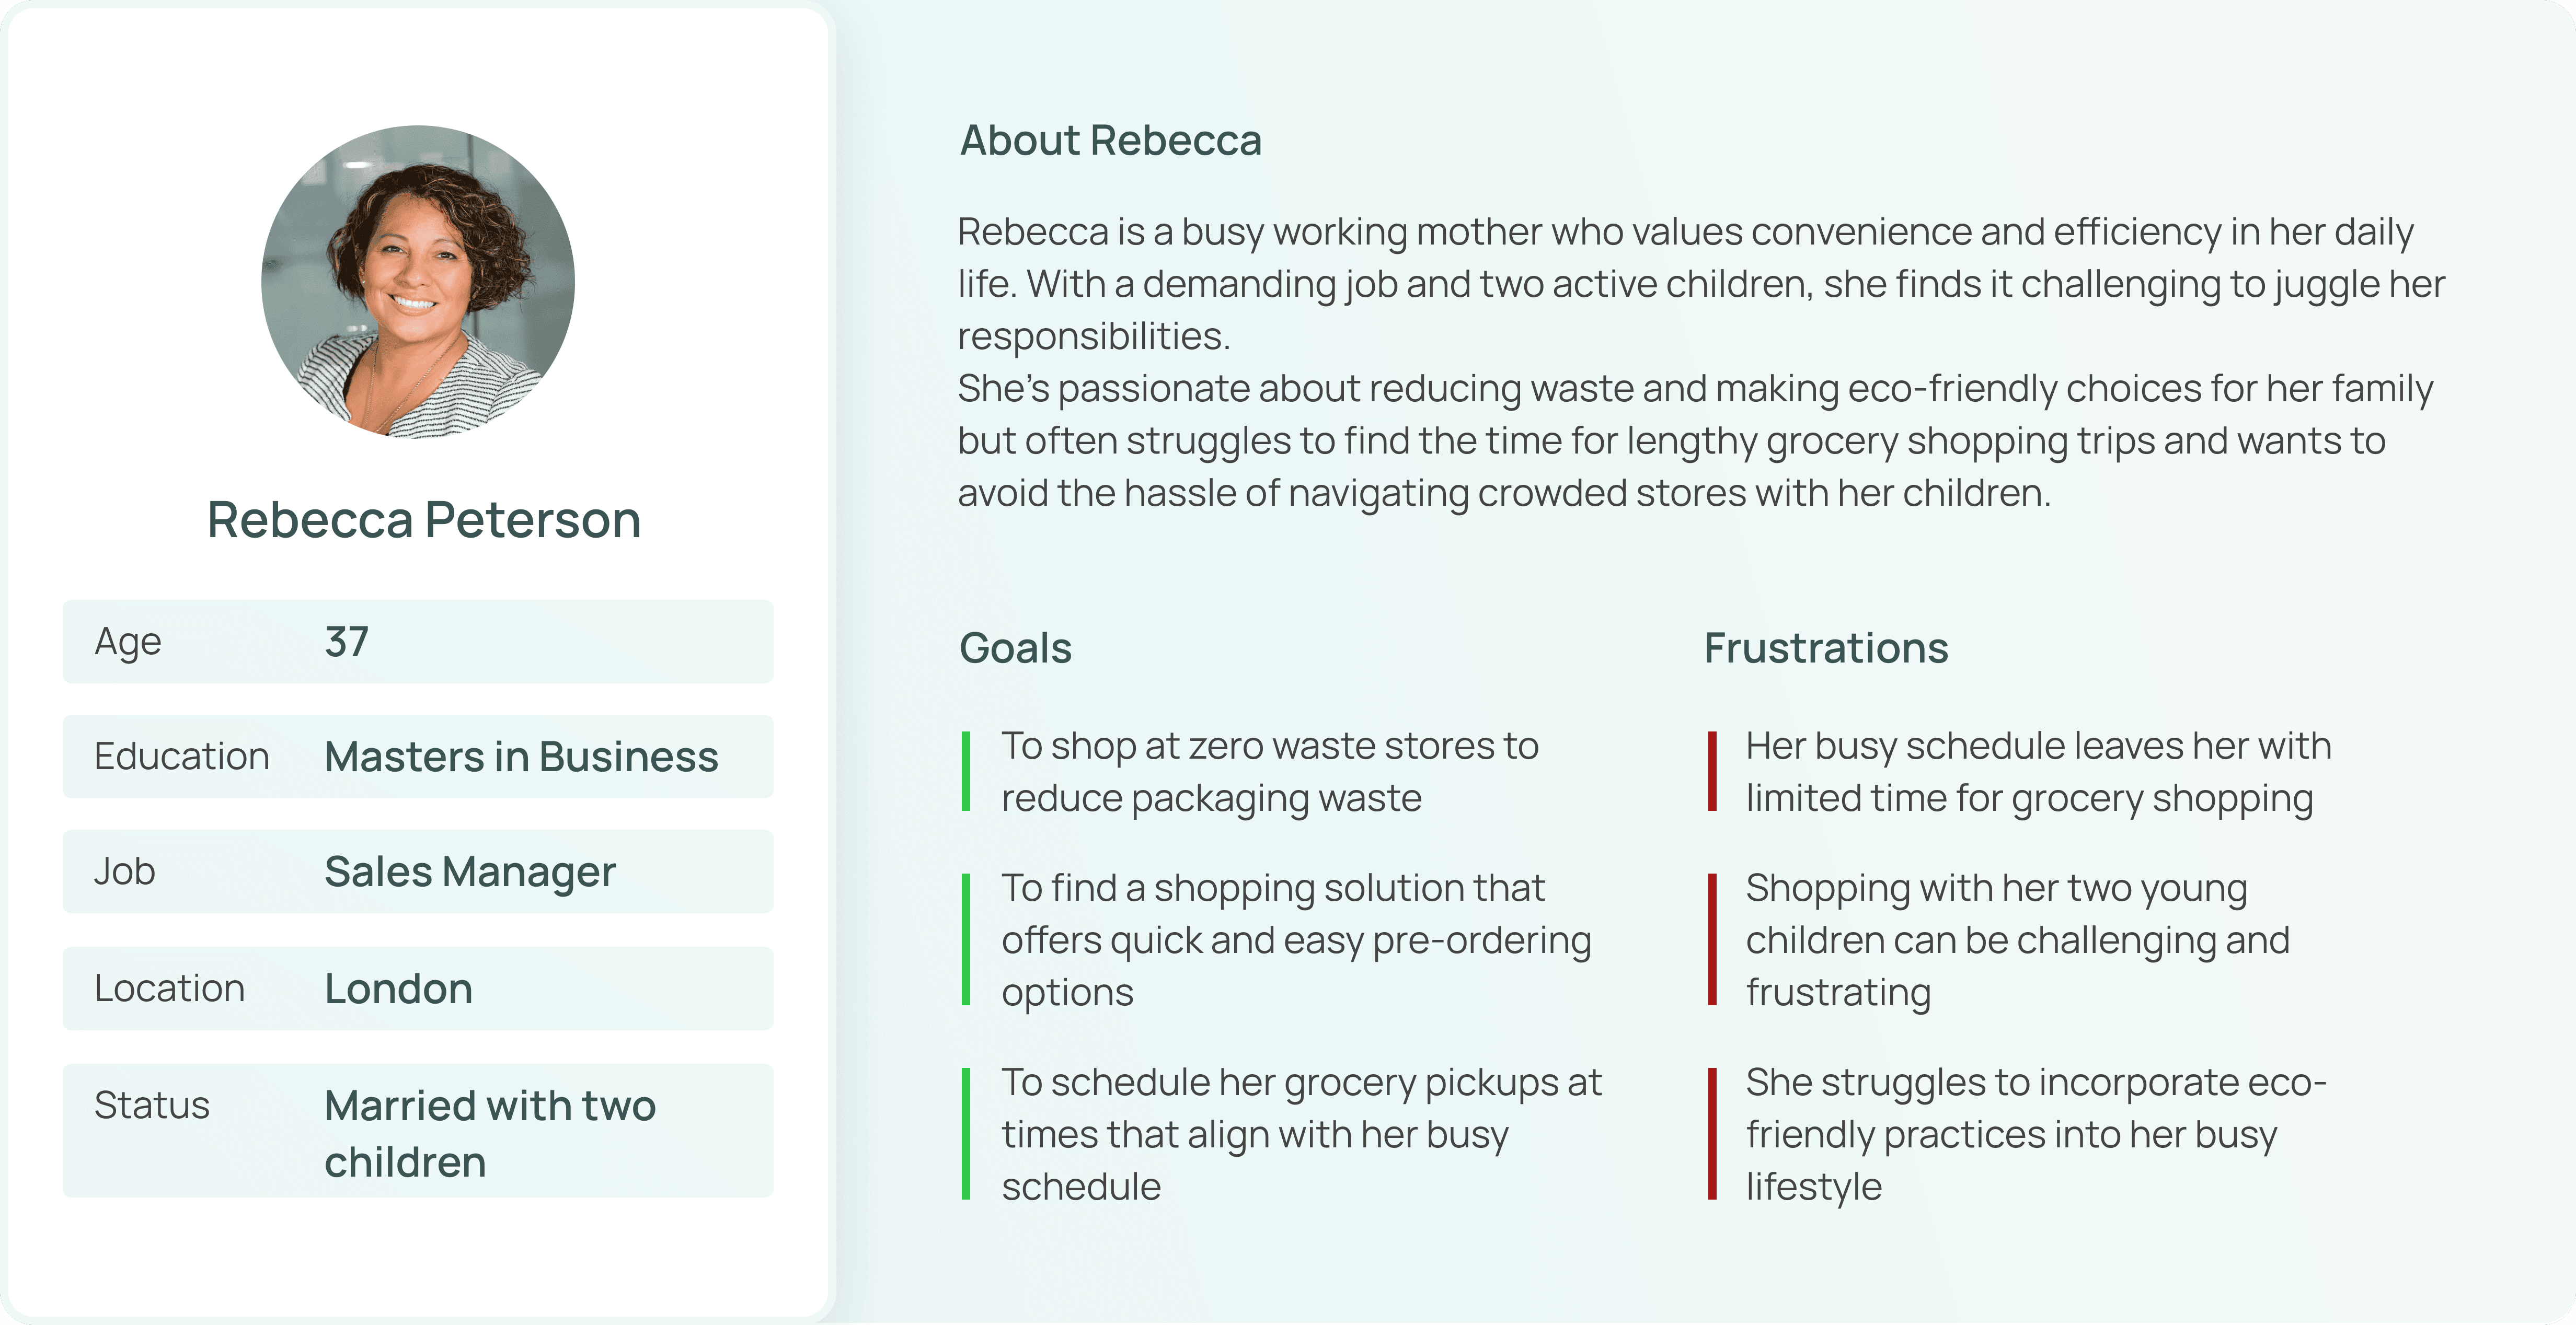Click the Frustrations section heading

(1826, 647)
